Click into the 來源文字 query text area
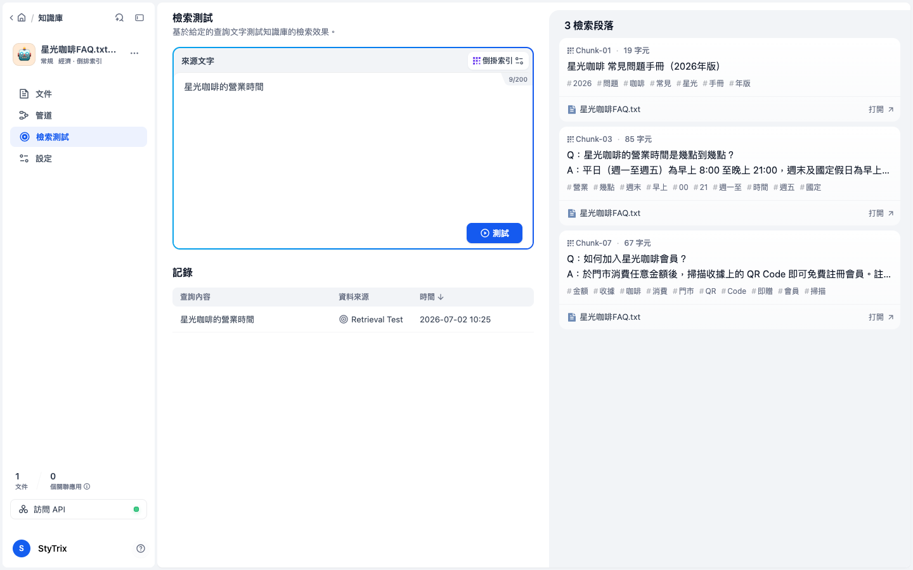 point(353,146)
